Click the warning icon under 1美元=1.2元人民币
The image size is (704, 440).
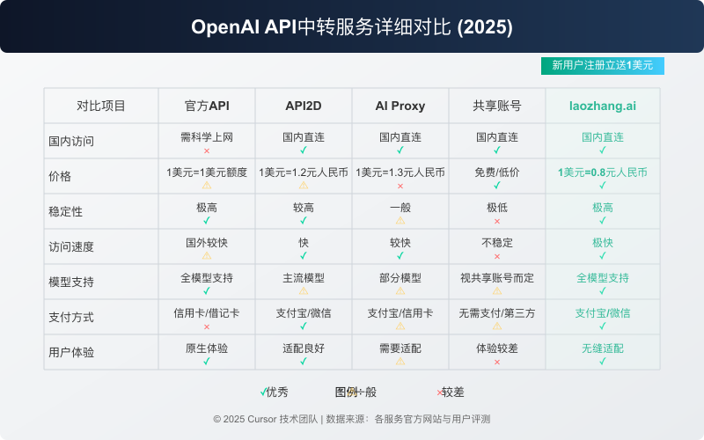point(304,186)
